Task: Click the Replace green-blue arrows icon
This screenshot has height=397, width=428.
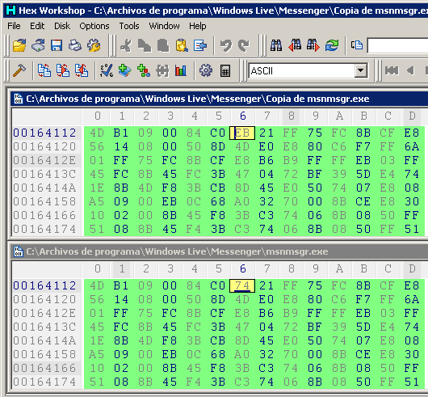Action: [x=332, y=45]
